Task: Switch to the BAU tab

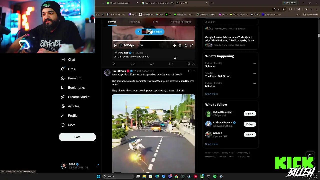Action: point(155,22)
